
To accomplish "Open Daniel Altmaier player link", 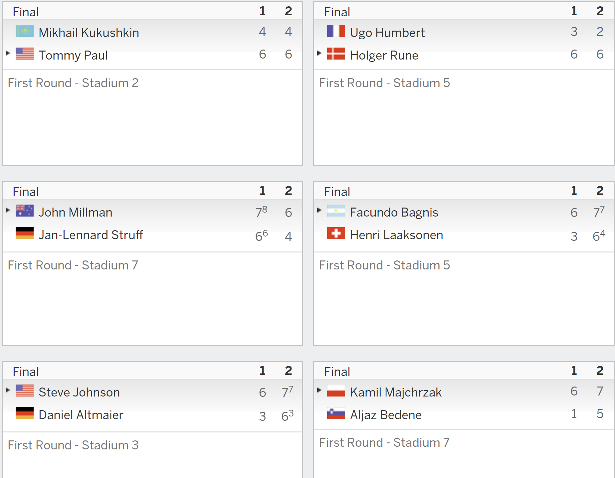I will [81, 415].
